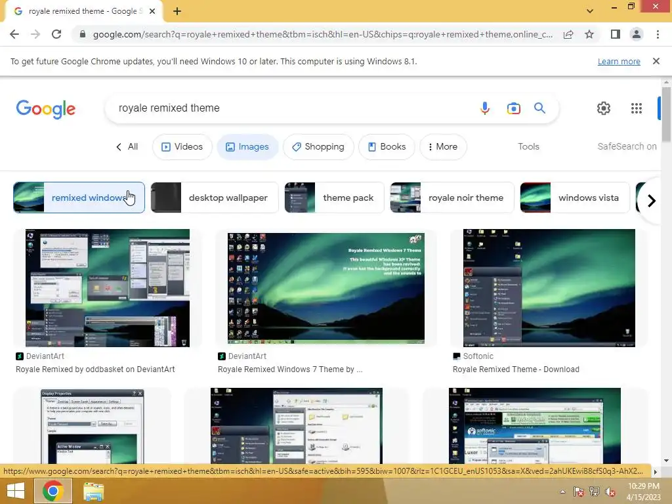The height and width of the screenshot is (504, 672).
Task: Open Royale Remixed by oddbasket thumbnail
Action: click(108, 288)
